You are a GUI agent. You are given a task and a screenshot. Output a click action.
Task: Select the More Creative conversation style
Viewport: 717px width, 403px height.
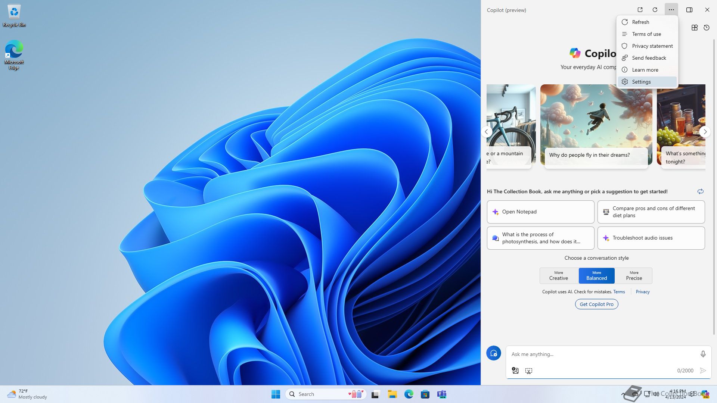point(559,276)
